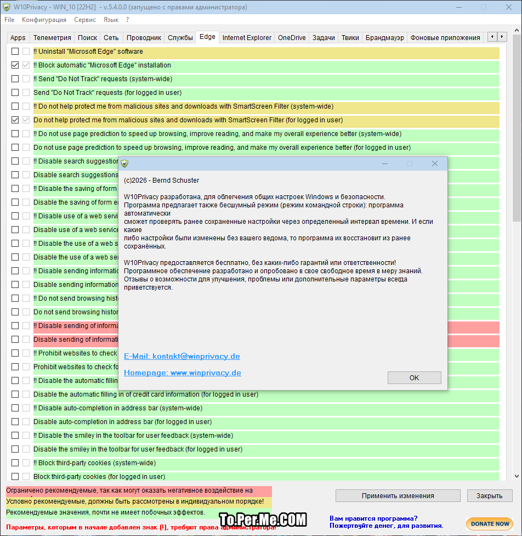522x536 pixels.
Task: Open the Язык menu
Action: tap(111, 20)
